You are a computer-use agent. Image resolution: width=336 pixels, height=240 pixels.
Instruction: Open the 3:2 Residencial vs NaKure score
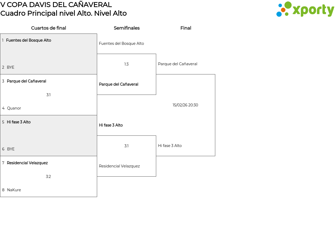(49, 177)
